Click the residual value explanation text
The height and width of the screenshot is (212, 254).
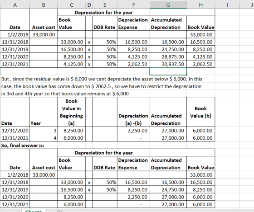(x=102, y=86)
